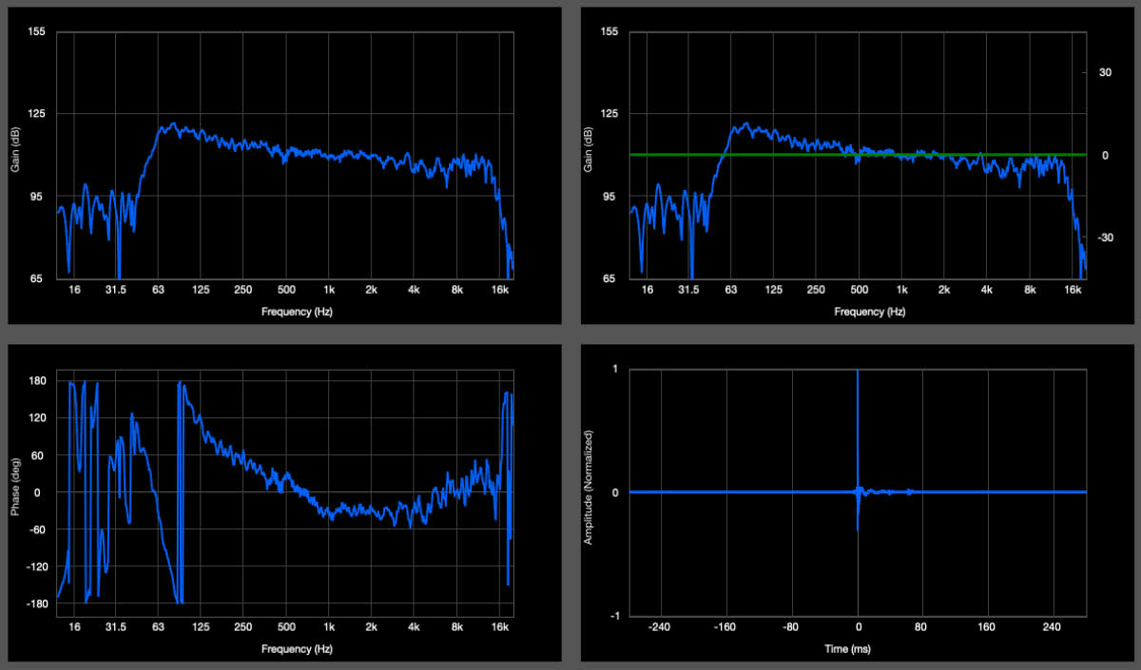Select the 16k tick under the top-right gain graph
1141x670 pixels.
click(1073, 290)
